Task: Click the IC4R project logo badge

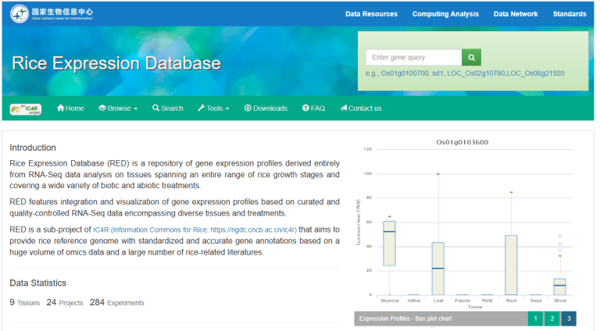Action: tap(26, 109)
